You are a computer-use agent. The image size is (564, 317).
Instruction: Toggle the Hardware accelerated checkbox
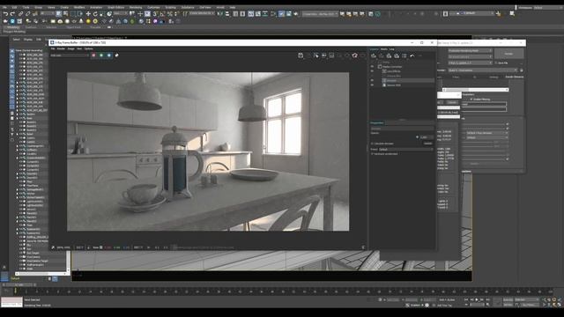[372, 154]
